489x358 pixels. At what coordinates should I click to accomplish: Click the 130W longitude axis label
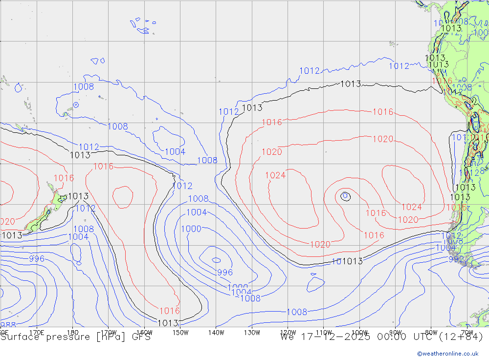pos(252,333)
